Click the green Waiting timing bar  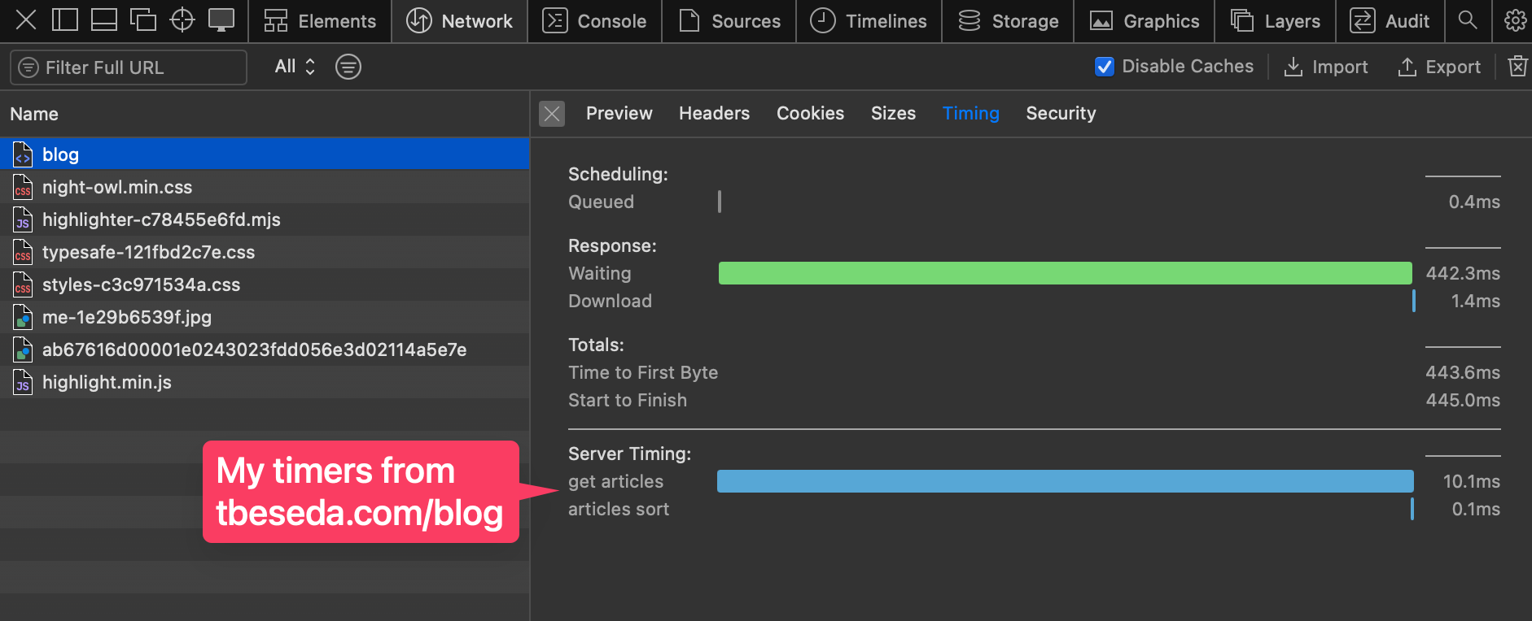[x=1065, y=273]
